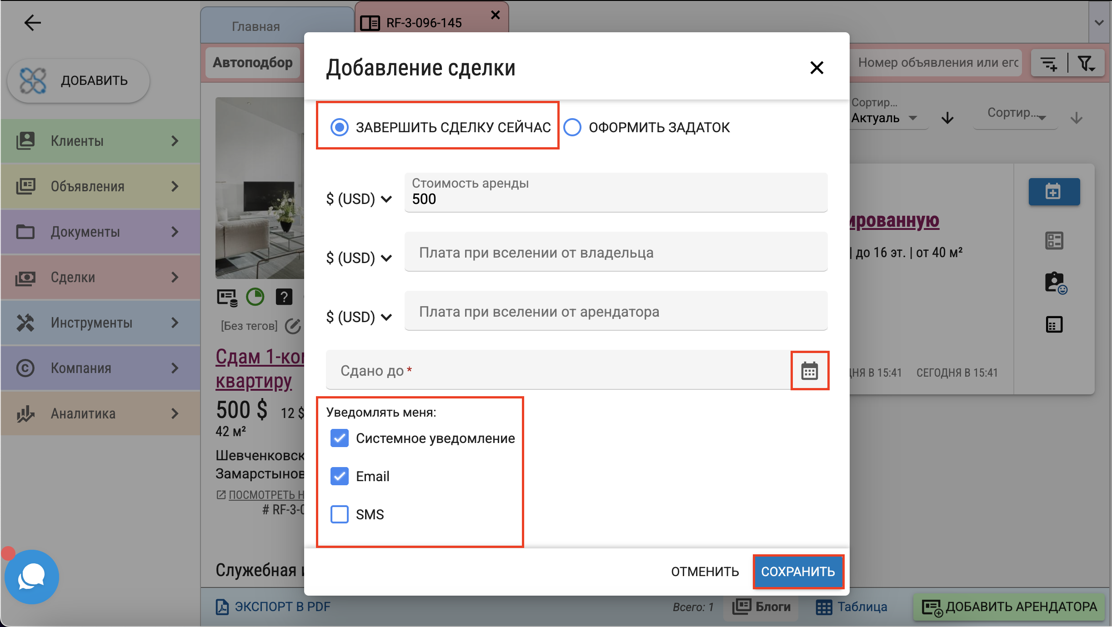1112x627 pixels.
Task: Toggle first sort direction arrow
Action: tap(947, 118)
